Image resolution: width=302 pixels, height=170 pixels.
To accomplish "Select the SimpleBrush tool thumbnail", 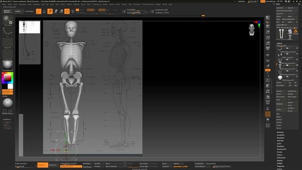I will [x=295, y=31].
